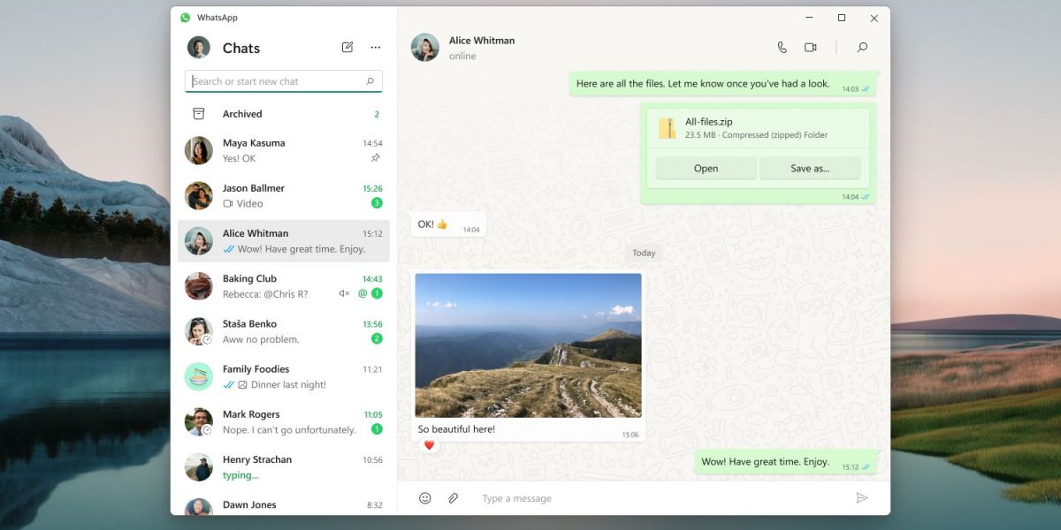1061x530 pixels.
Task: Open All-files.zip with the Open button
Action: pyautogui.click(x=706, y=169)
